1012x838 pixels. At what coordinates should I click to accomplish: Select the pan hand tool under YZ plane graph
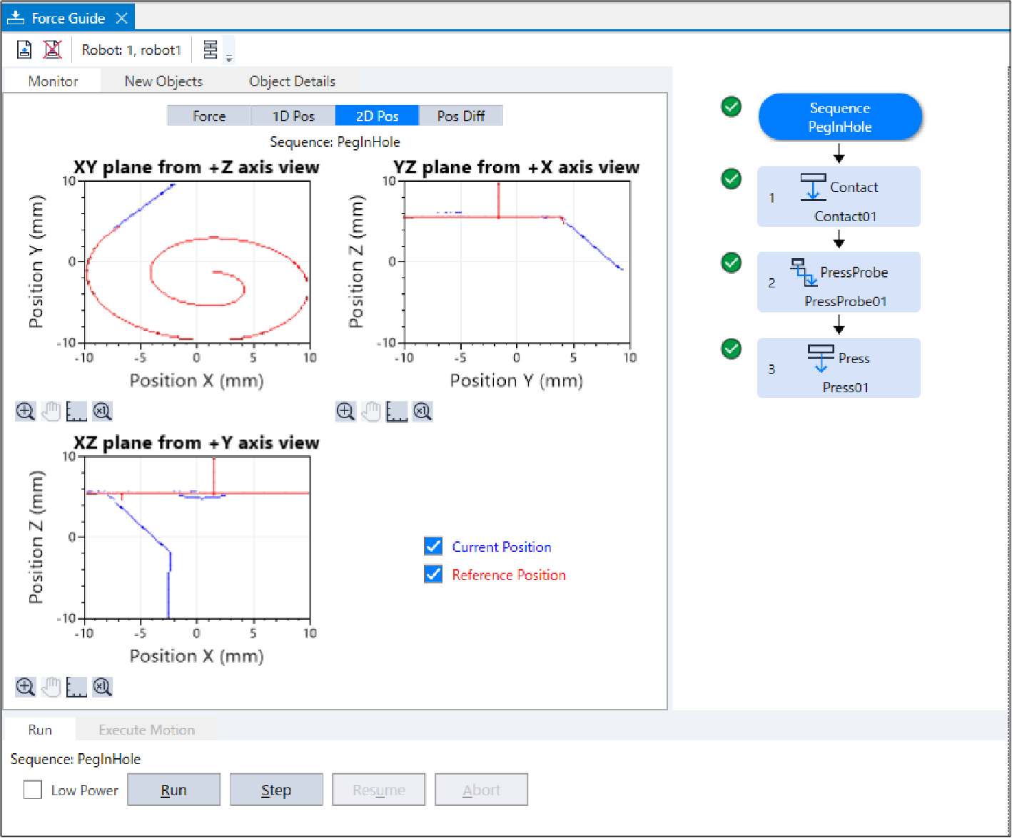click(371, 412)
